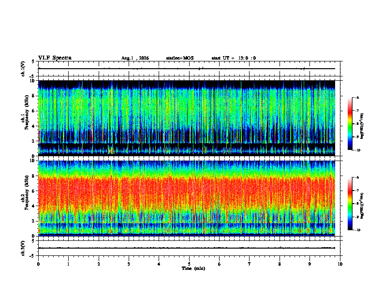383x296 pixels.
Task: Click the "-10" label on ch.2 color scale
Action: click(358, 230)
